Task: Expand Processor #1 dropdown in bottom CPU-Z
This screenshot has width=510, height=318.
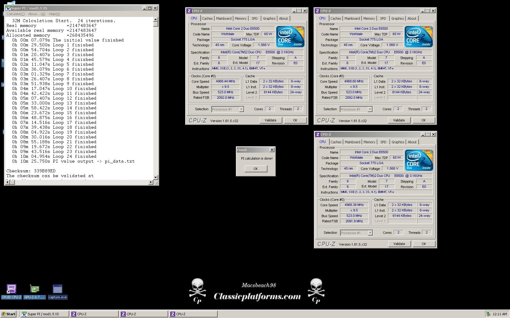Action: 370,233
